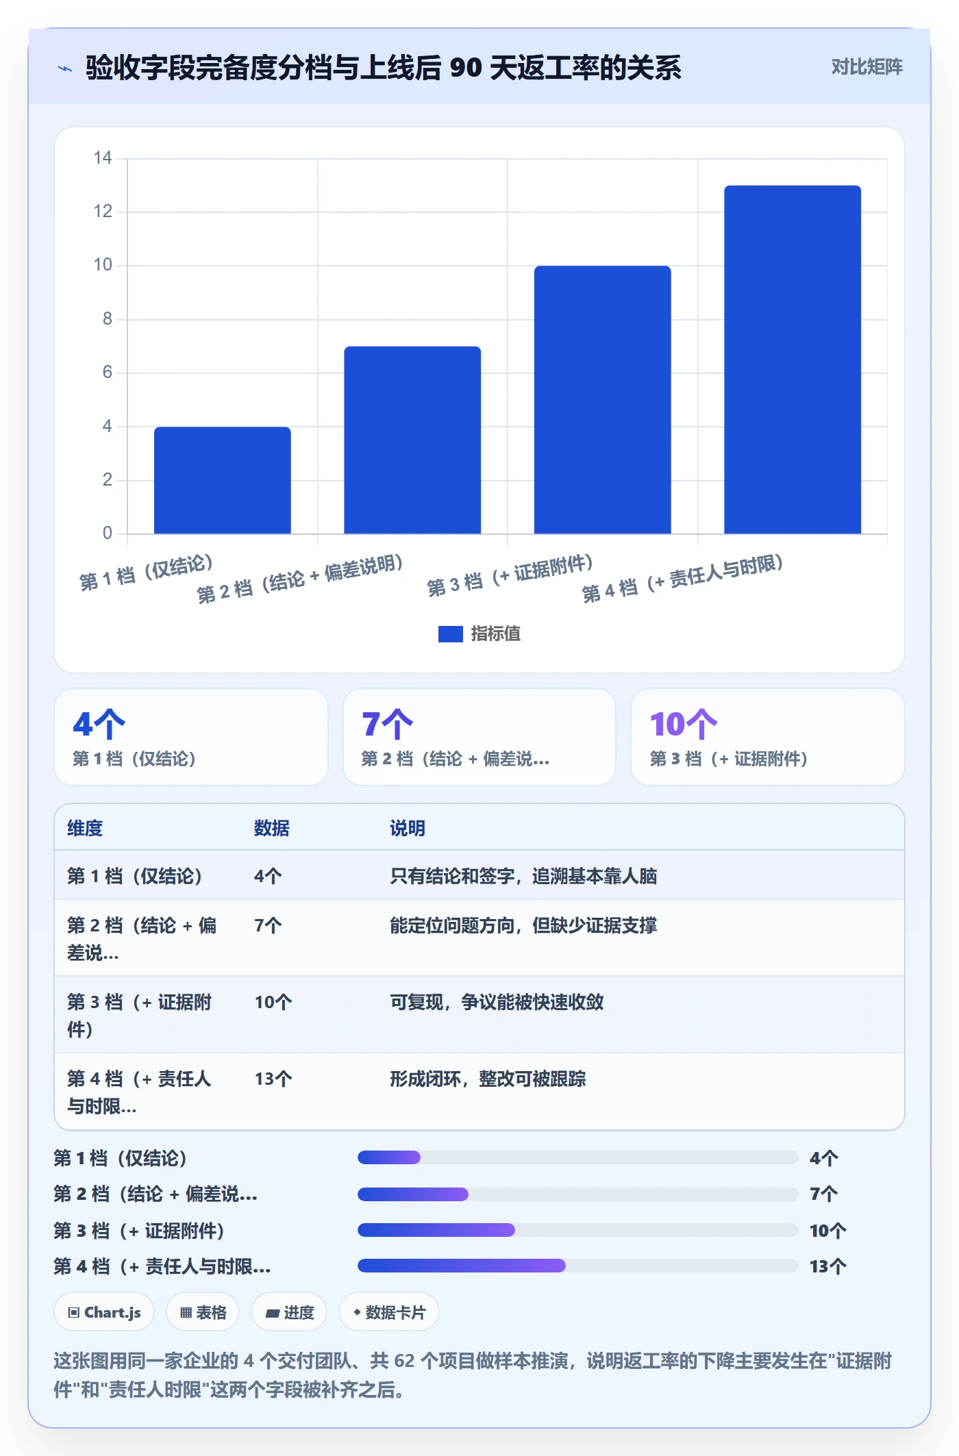The image size is (959, 1456).
Task: Click the Chart.js tag chip
Action: point(104,1312)
